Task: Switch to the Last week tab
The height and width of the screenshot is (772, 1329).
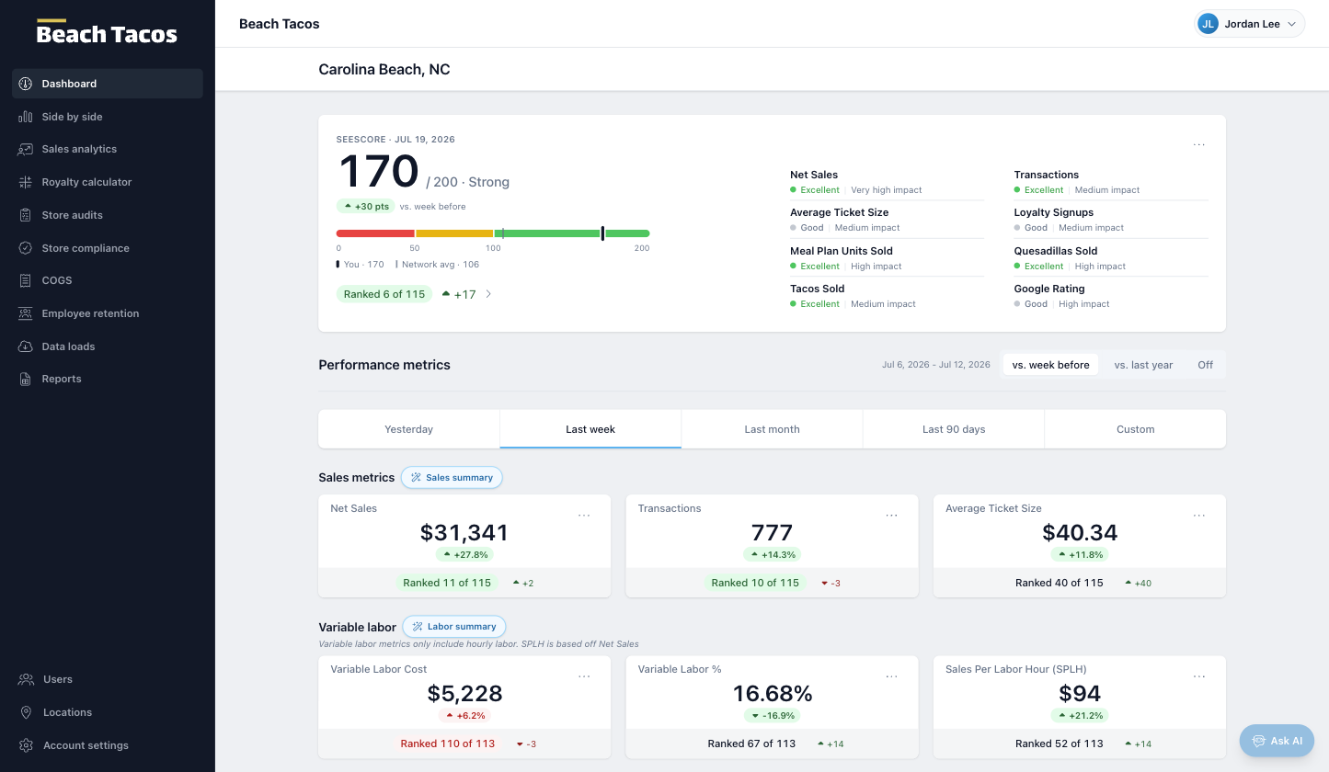Action: click(590, 429)
